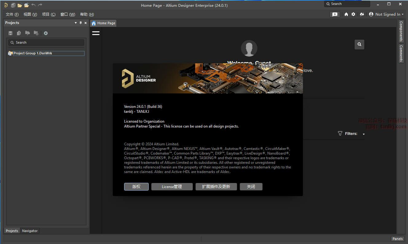408x244 pixels.
Task: Open the 帮助 (H) menu
Action: click(x=87, y=14)
